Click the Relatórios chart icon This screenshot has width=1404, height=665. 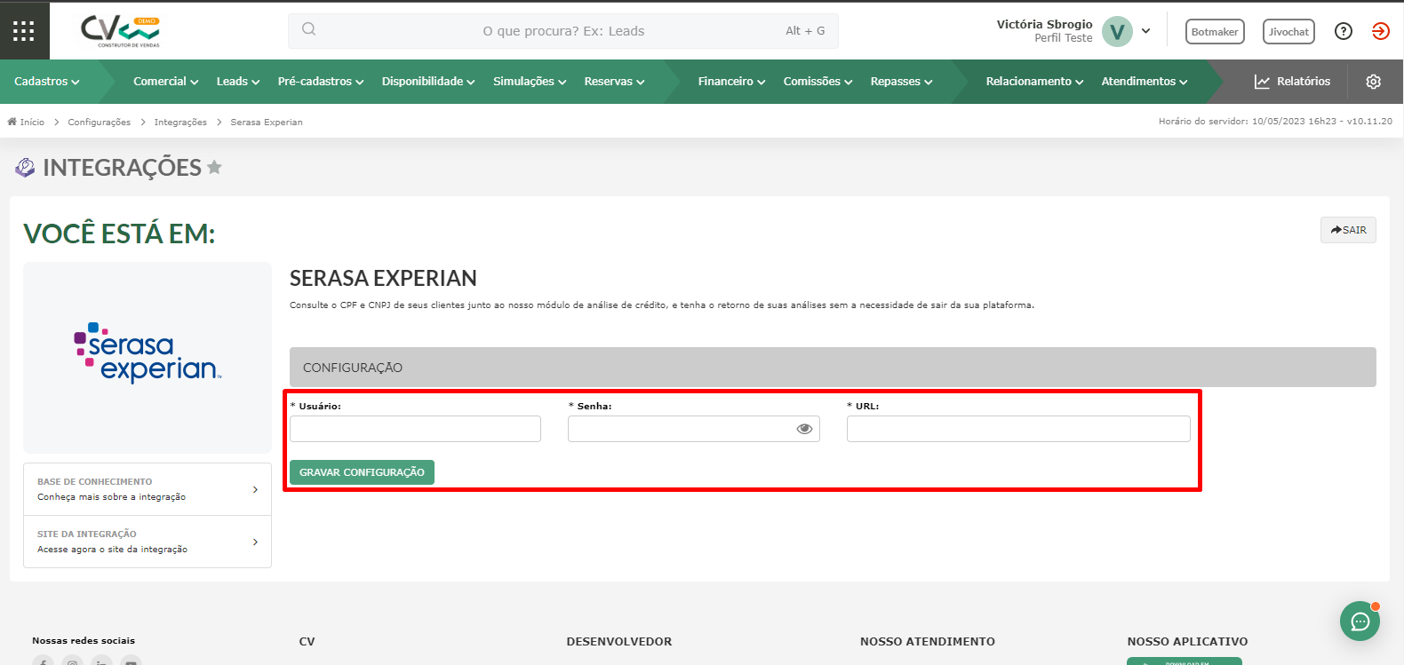click(1262, 82)
